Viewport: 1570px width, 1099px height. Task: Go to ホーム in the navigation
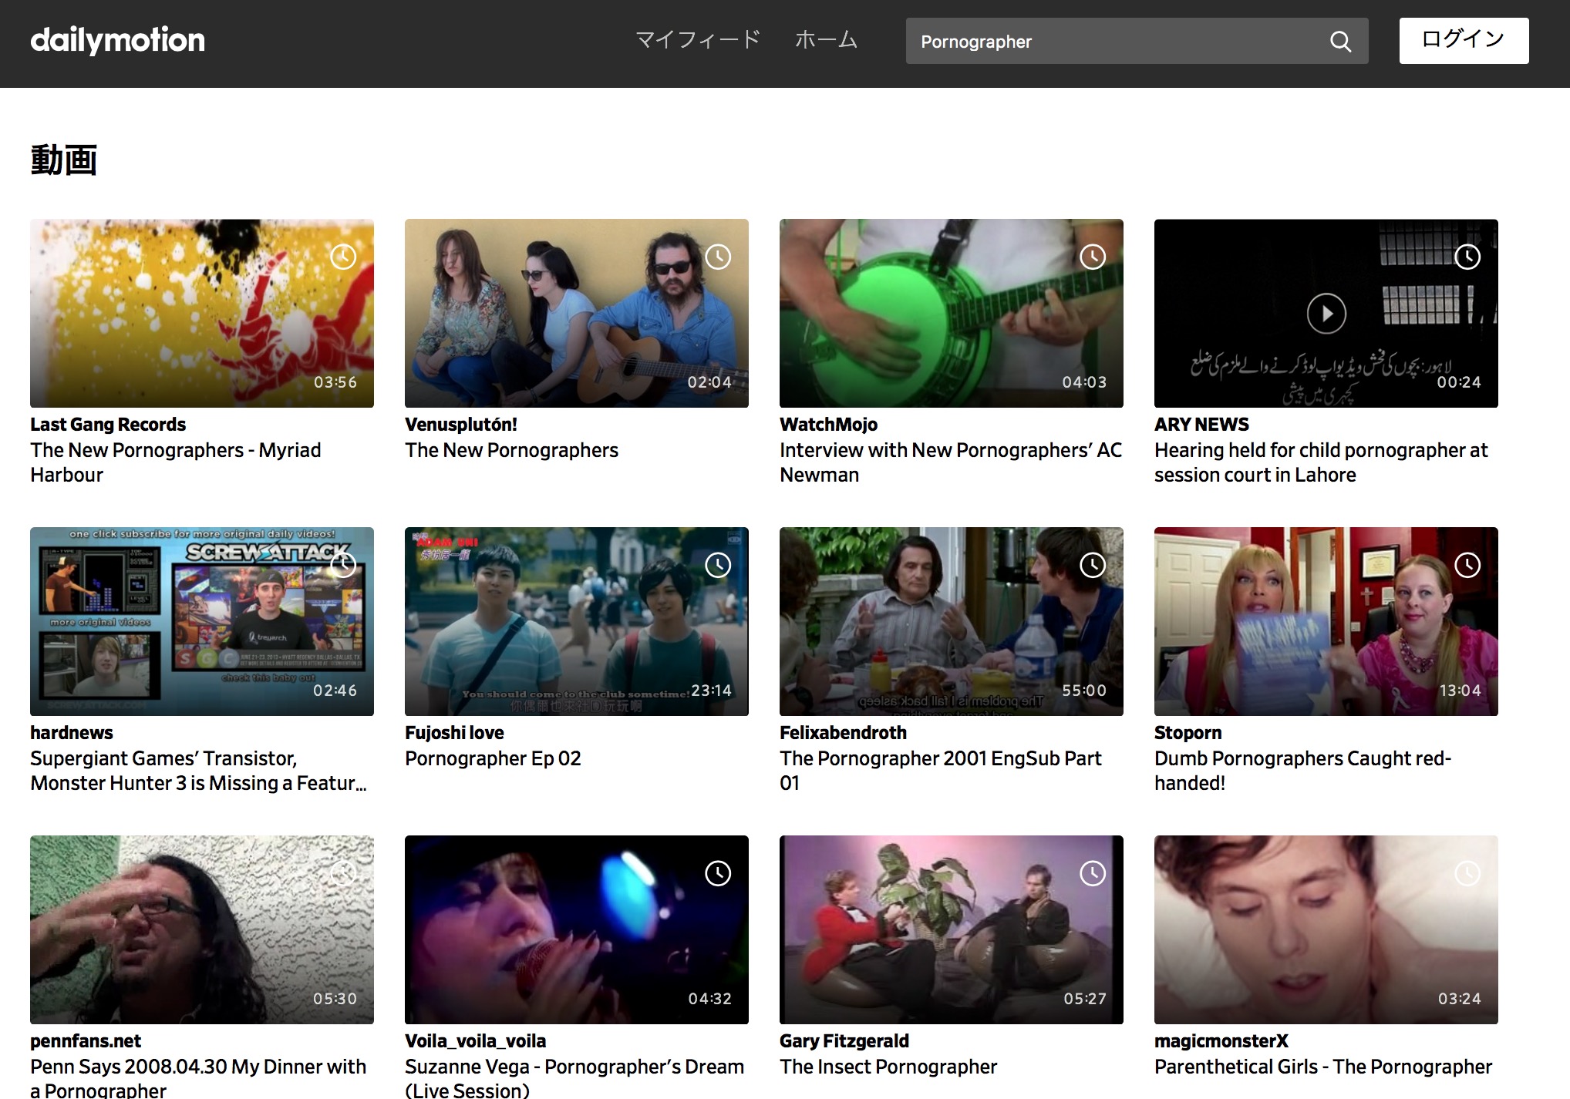pyautogui.click(x=826, y=40)
